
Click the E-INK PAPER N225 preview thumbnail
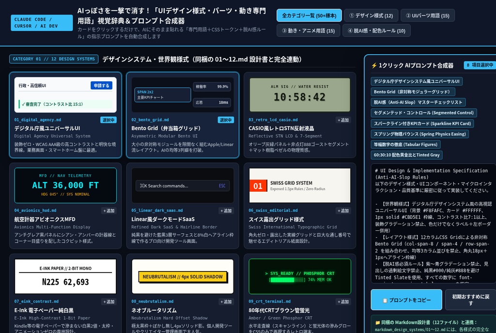click(65, 276)
